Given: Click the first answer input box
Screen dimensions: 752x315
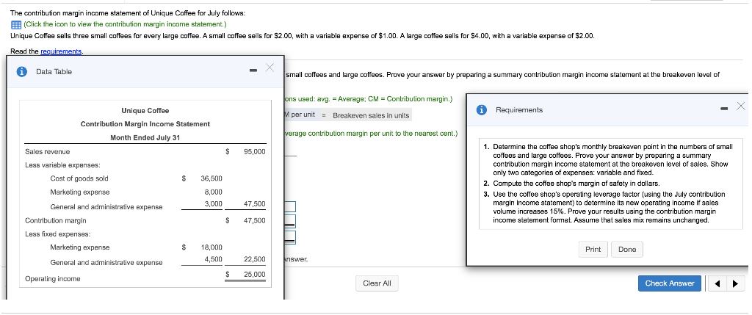Looking at the screenshot, I should [x=289, y=206].
